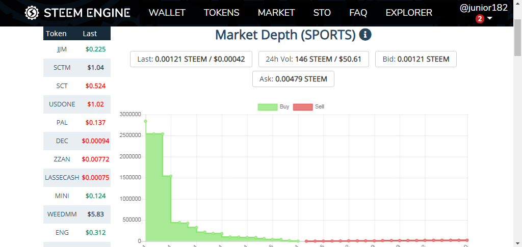The image size is (522, 247).
Task: Toggle the red Sell legend swatch
Action: (x=303, y=107)
